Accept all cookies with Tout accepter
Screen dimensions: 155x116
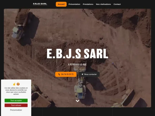tap(16, 101)
